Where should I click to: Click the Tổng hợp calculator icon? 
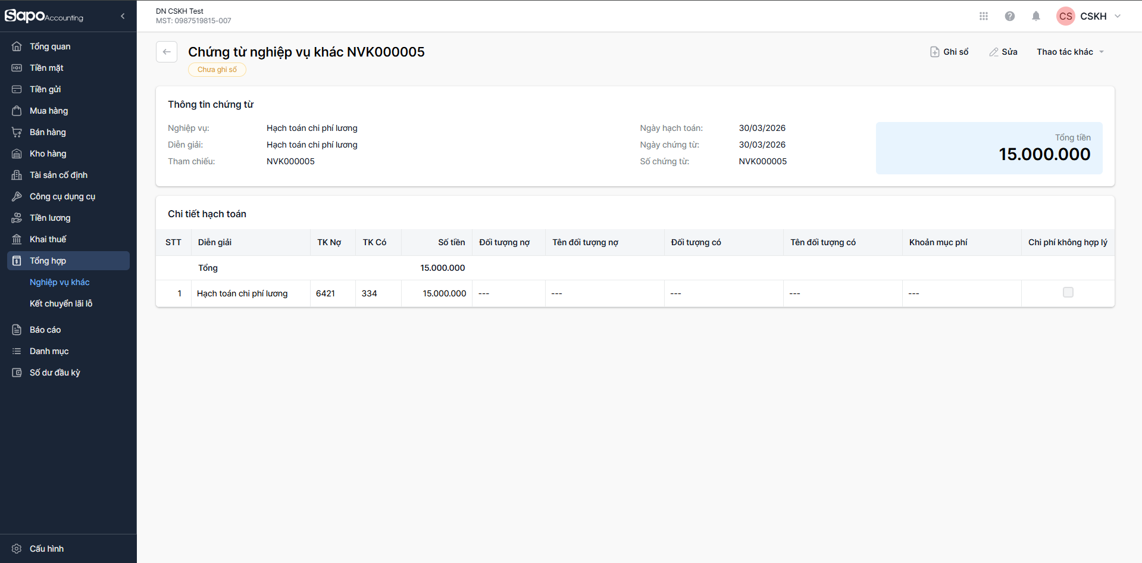[x=17, y=261]
